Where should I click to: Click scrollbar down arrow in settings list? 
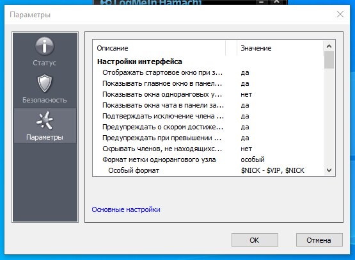(329, 170)
